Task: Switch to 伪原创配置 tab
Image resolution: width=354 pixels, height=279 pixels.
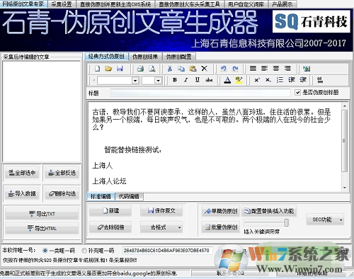Action: tap(179, 57)
